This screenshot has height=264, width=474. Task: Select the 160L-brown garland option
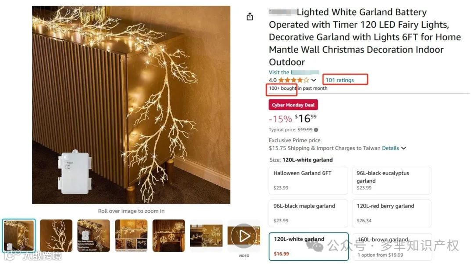pyautogui.click(x=392, y=247)
